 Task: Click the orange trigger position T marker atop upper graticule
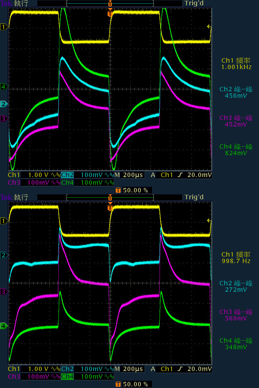pyautogui.click(x=110, y=13)
